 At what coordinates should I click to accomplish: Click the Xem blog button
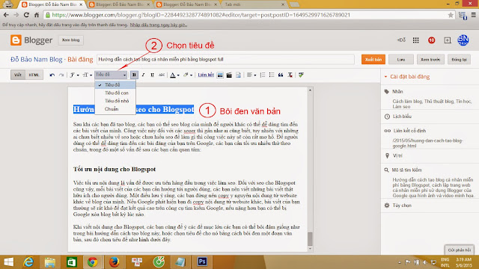click(x=70, y=40)
